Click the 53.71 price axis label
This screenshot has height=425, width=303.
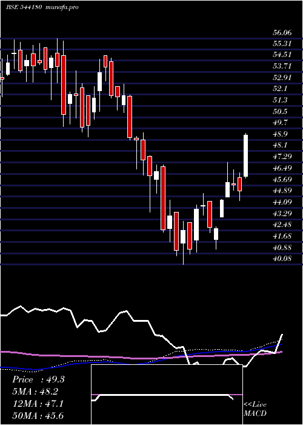tap(282, 66)
